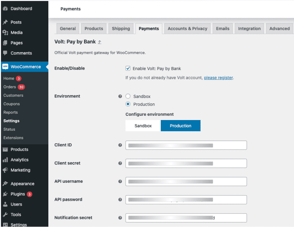Select the Sandbox environment radio button
This screenshot has height=227, width=294.
[x=128, y=96]
